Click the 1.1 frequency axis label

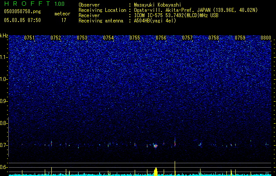click(4, 57)
